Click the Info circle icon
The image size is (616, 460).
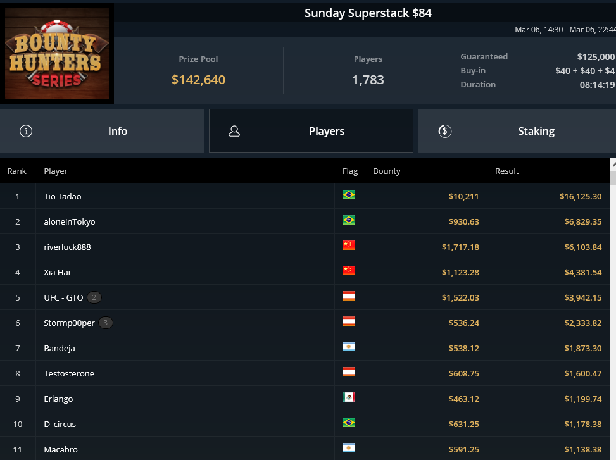pyautogui.click(x=26, y=131)
